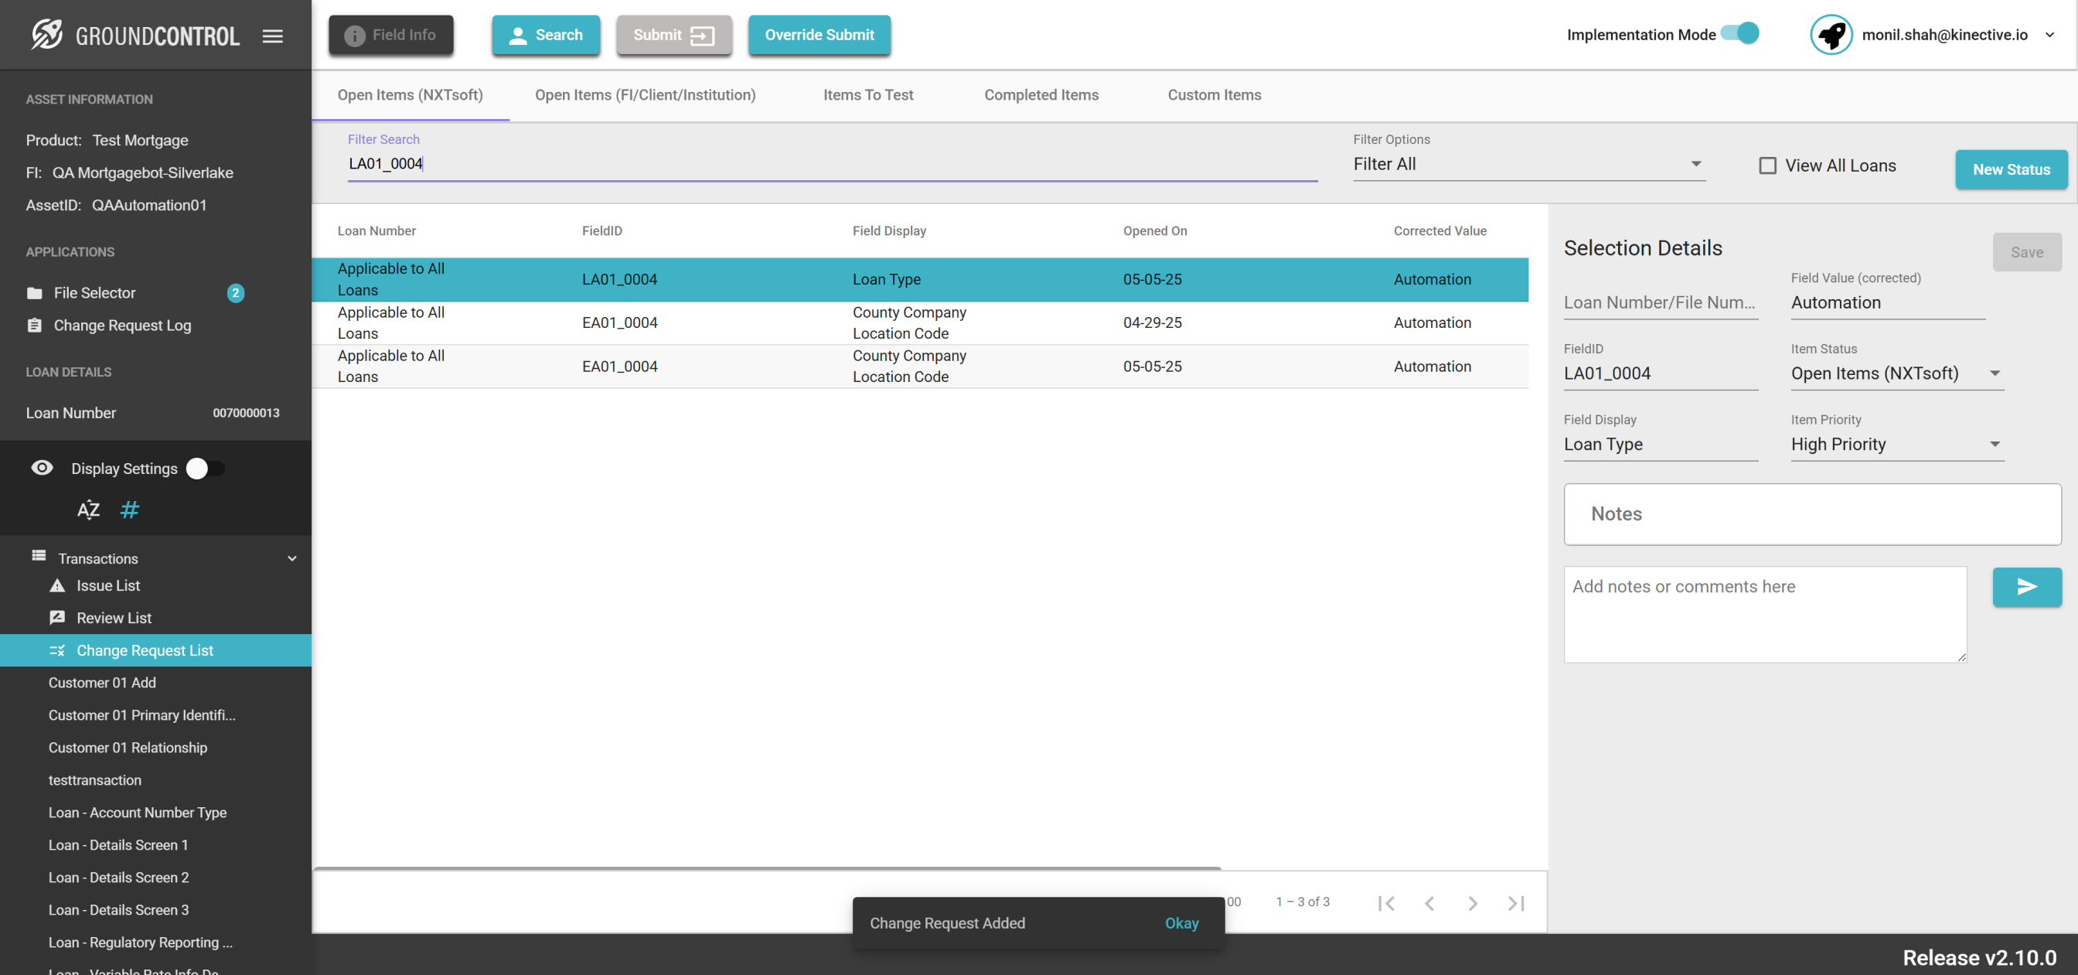Go to next page arrow
2078x975 pixels.
(1472, 903)
